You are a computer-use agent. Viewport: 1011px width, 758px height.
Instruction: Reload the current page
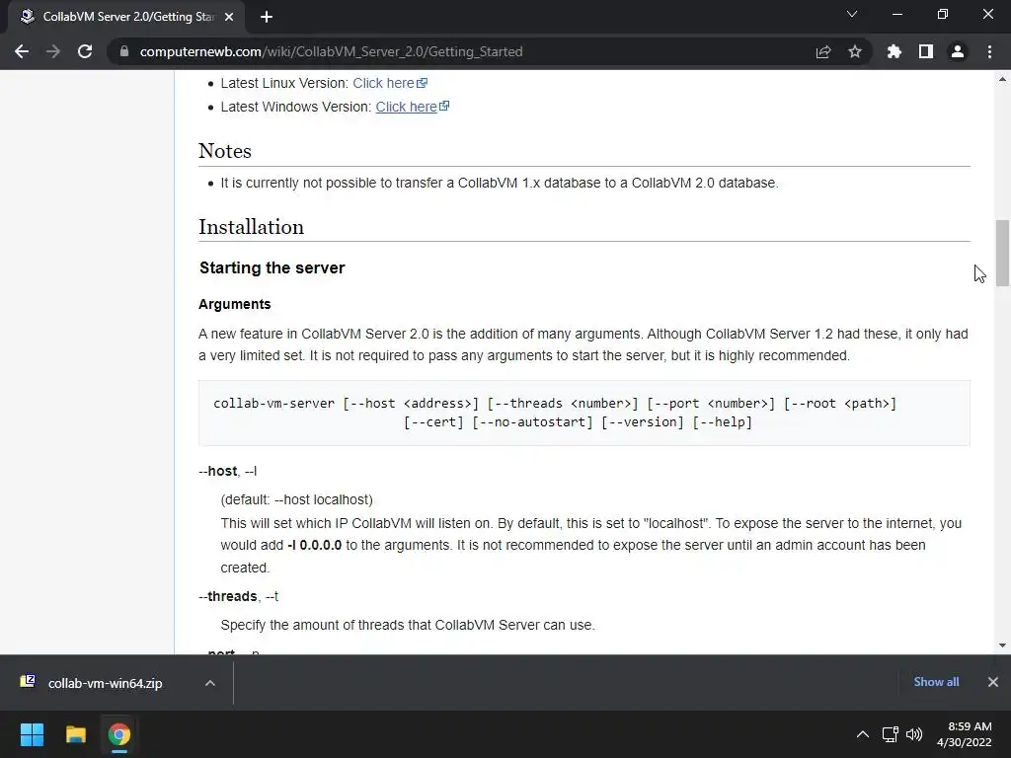click(85, 51)
